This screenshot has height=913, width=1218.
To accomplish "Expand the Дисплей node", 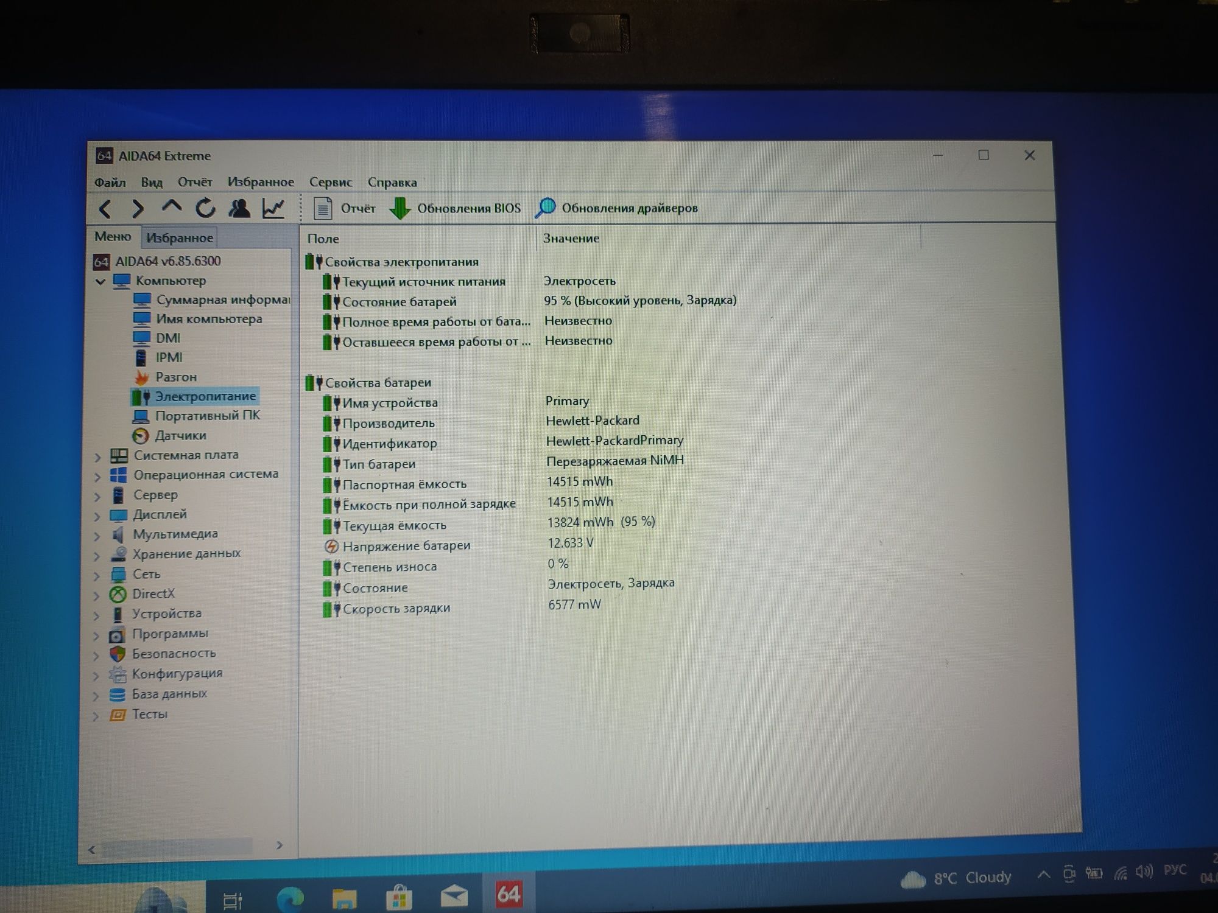I will point(97,517).
